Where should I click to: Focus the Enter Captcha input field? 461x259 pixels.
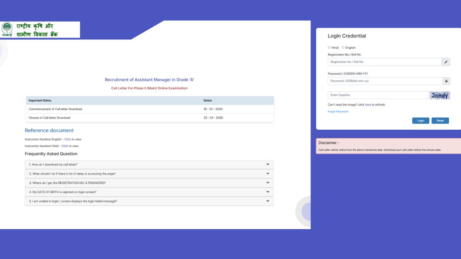point(377,95)
